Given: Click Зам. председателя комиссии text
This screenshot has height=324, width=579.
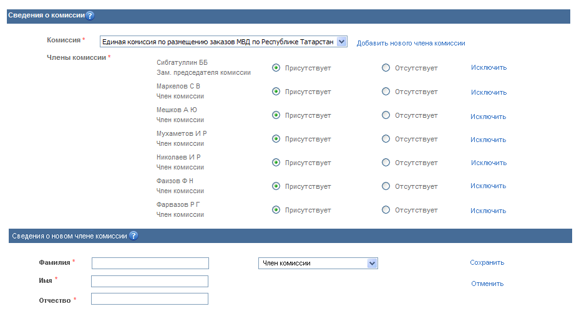Looking at the screenshot, I should coord(203,73).
